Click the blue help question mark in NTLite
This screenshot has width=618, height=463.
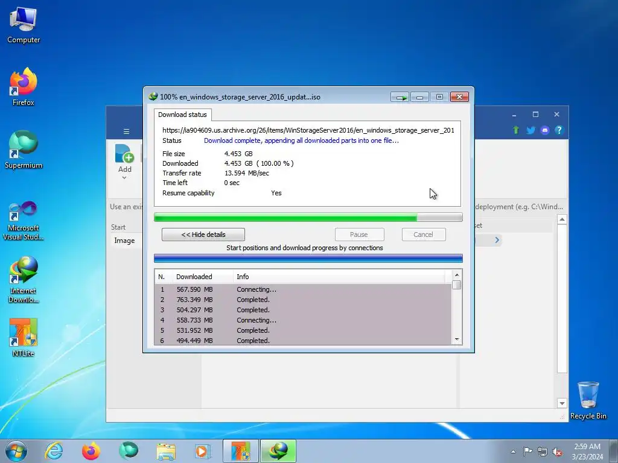[559, 130]
